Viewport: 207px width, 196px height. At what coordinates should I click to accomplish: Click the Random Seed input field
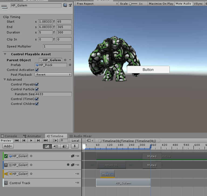(53, 94)
